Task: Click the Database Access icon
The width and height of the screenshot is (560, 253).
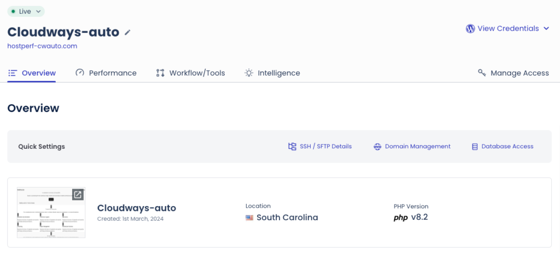Action: click(475, 147)
